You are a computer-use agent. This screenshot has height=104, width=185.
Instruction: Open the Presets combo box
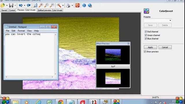[158, 21]
